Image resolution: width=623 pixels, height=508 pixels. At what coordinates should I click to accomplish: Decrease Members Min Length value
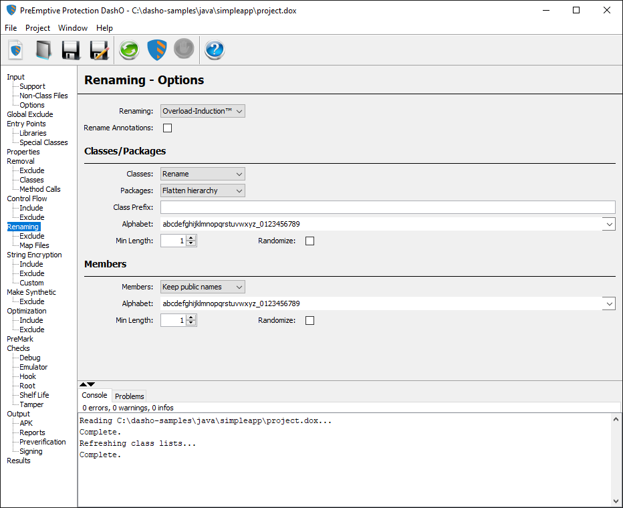click(x=191, y=323)
